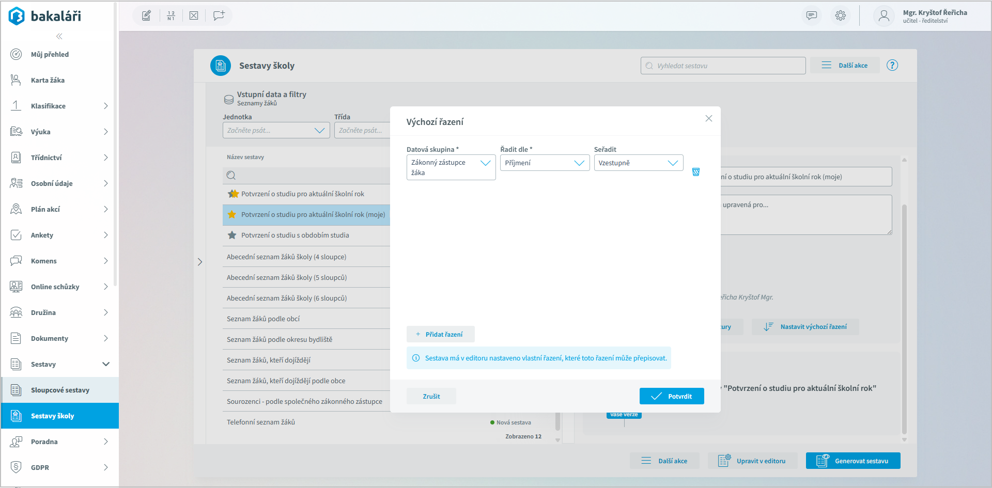992x488 pixels.
Task: Open Sloupcové sestavy in sidebar
Action: 60,390
